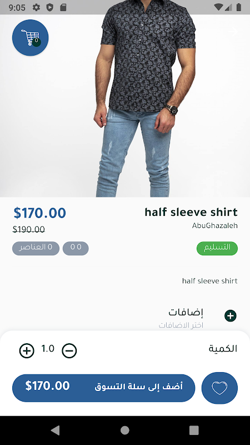Tap the settings gear in status bar

36,7
